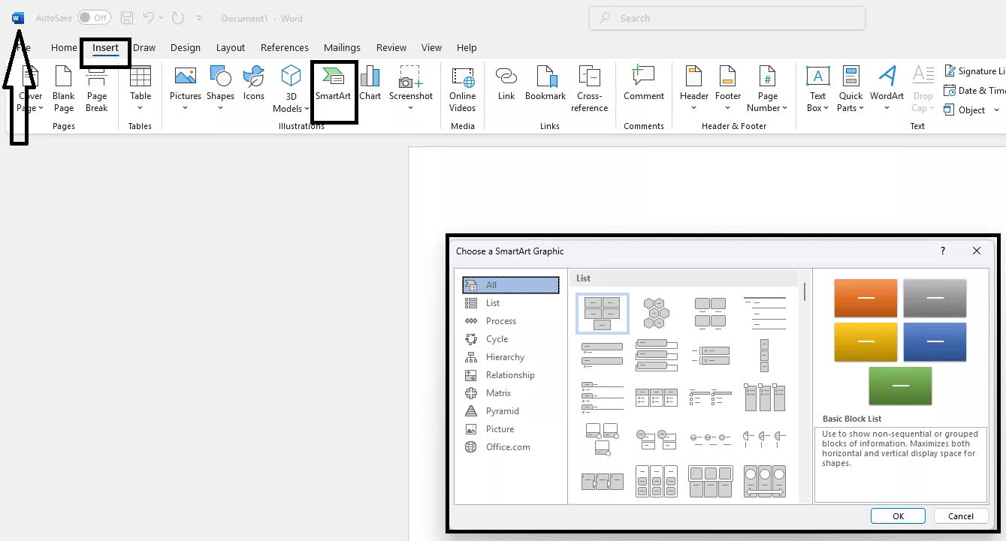Insert a Chart

[x=370, y=84]
